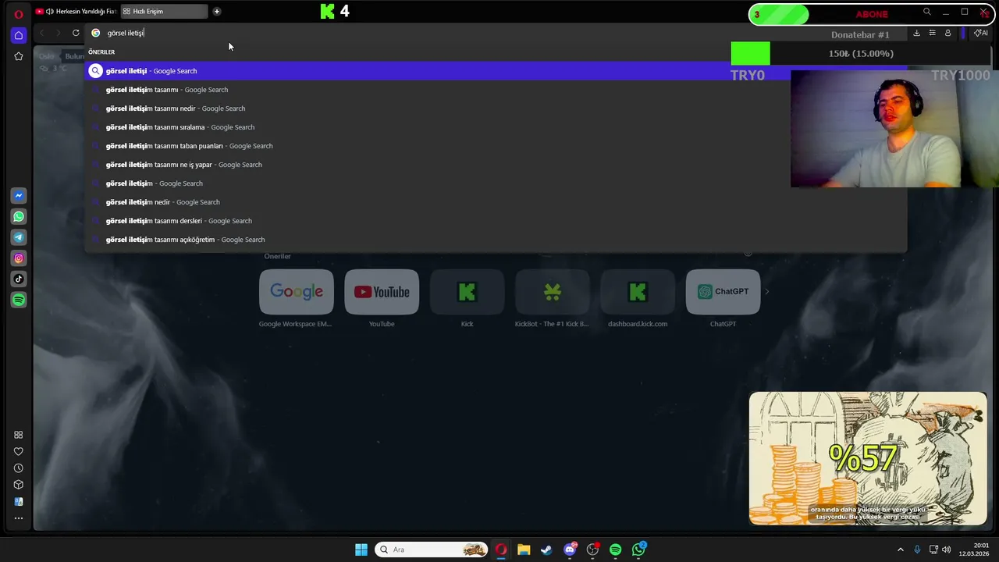This screenshot has height=562, width=999.
Task: Open the Opera AI button
Action: [981, 33]
